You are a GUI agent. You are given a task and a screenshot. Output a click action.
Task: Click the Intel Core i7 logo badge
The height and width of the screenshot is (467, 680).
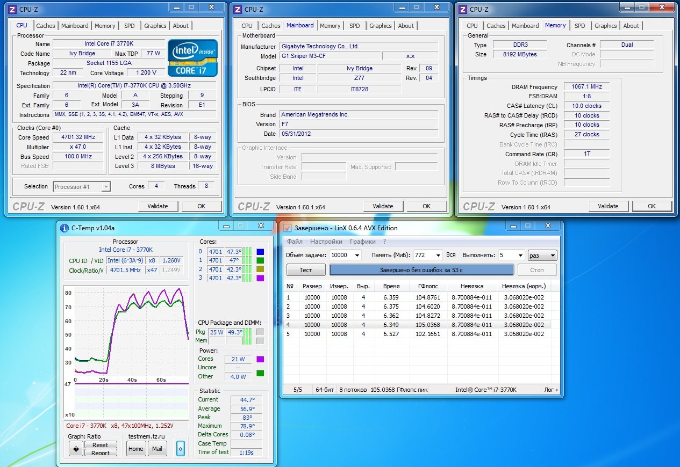[192, 57]
